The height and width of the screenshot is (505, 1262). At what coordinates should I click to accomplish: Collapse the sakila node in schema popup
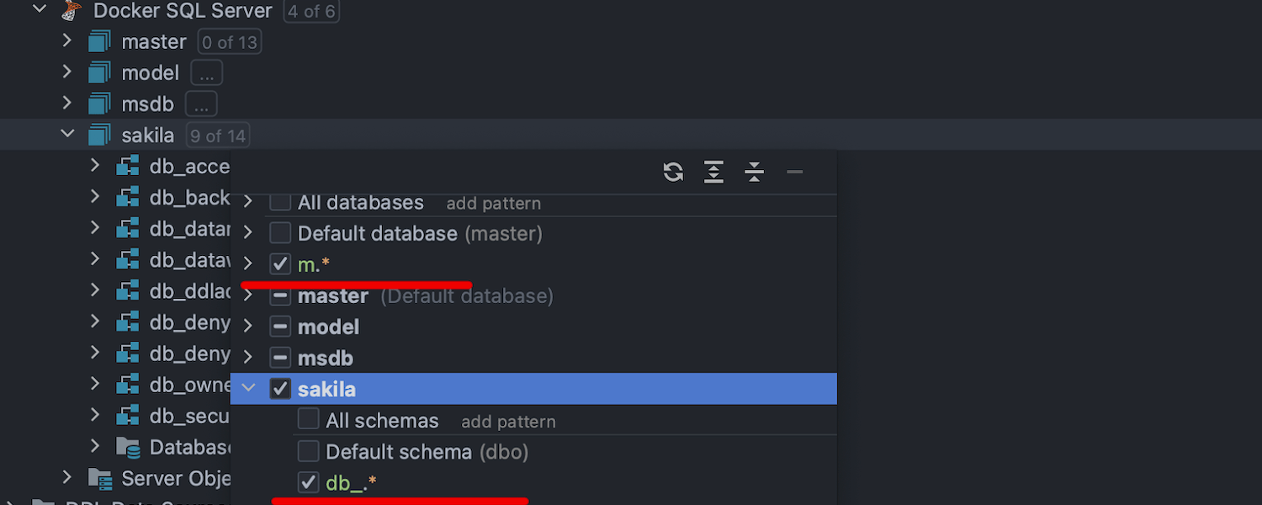248,389
